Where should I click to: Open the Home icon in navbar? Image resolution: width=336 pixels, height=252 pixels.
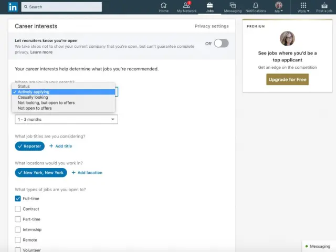point(164,5)
